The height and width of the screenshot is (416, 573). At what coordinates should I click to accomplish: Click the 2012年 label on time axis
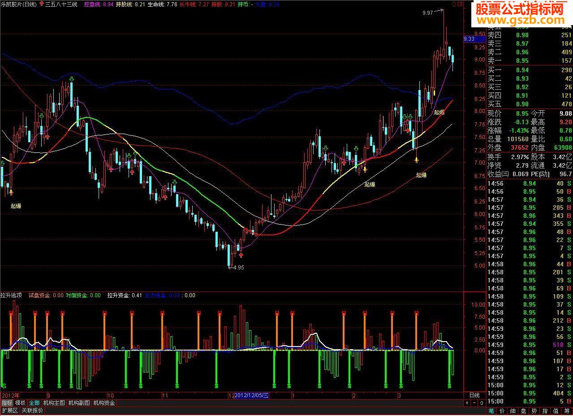(x=11, y=395)
